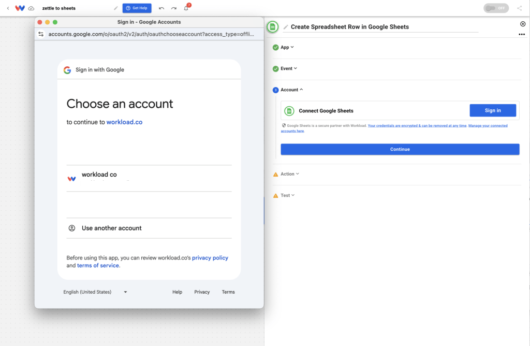The image size is (530, 346).
Task: Click the Continue button
Action: click(x=400, y=149)
